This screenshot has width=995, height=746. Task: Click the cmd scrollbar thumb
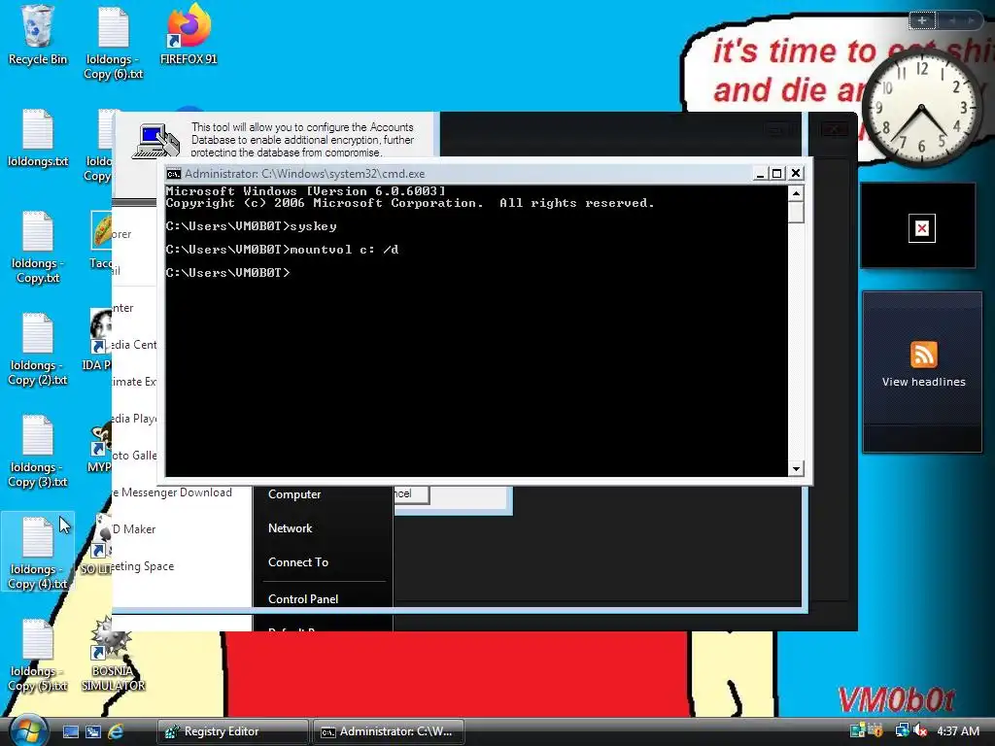(796, 212)
